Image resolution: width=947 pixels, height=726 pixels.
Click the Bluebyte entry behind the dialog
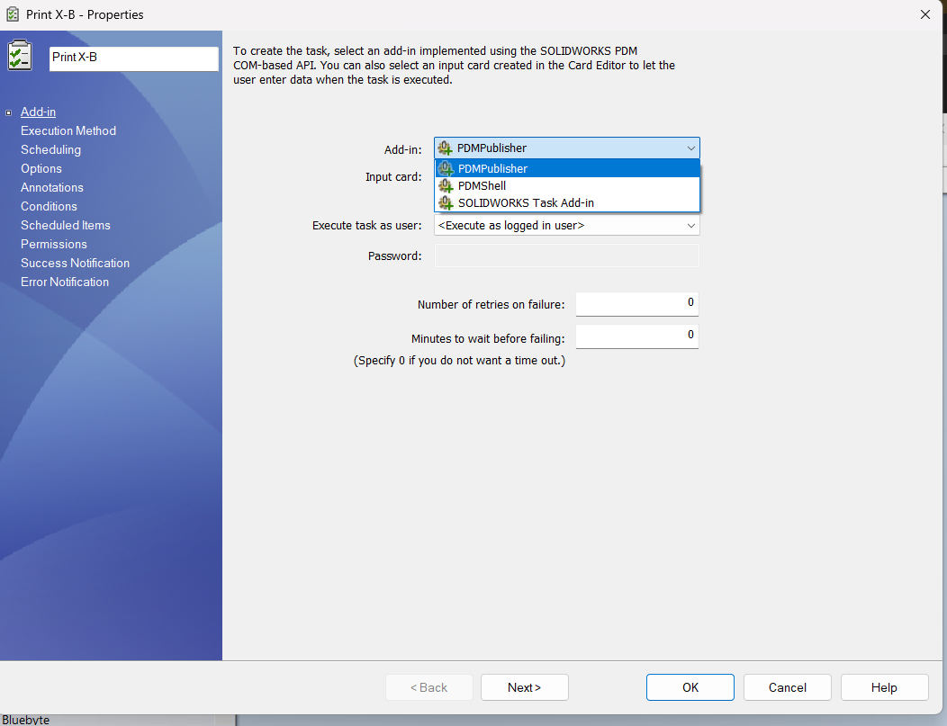(26, 720)
